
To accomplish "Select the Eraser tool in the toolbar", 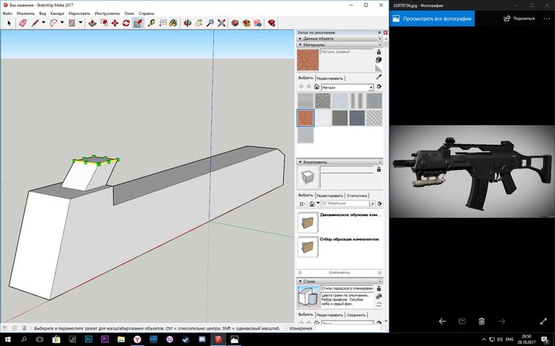I will tap(21, 24).
